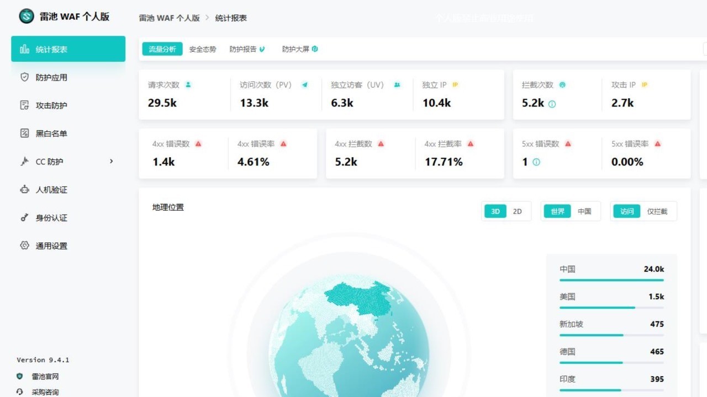Click the 黑白名单 sidebar icon
This screenshot has height=397, width=707.
coord(24,133)
